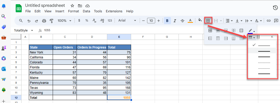Toggle bold formatting button
Viewport: 280px width, 103px height.
click(167, 21)
